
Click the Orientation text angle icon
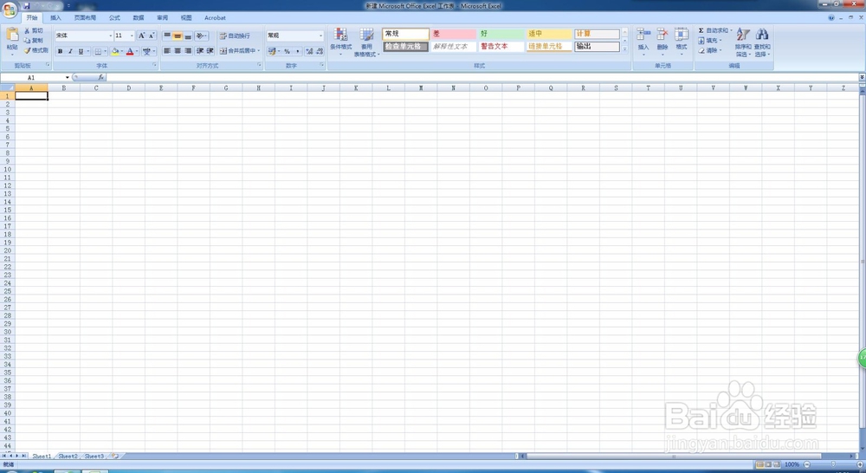[201, 36]
